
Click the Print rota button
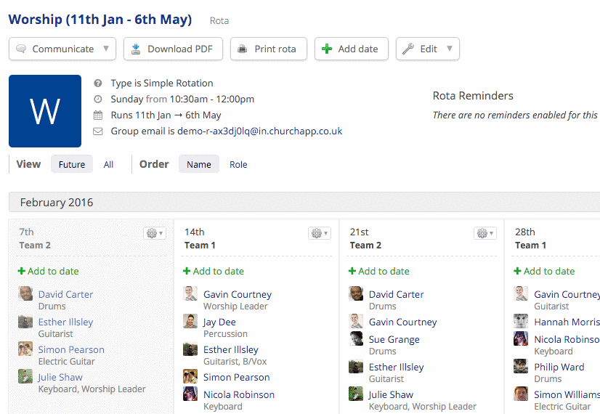click(269, 49)
